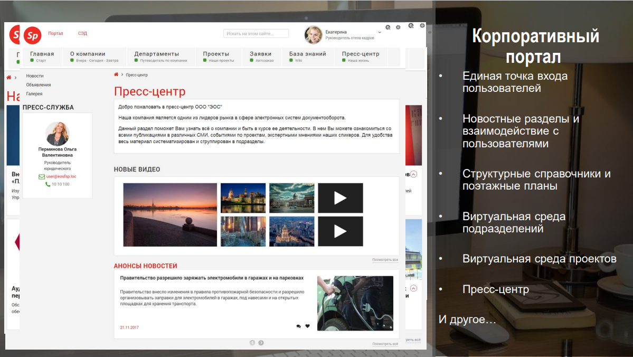Open the headline about charging electric cars in garages
This screenshot has width=633, height=357.
pyautogui.click(x=212, y=278)
